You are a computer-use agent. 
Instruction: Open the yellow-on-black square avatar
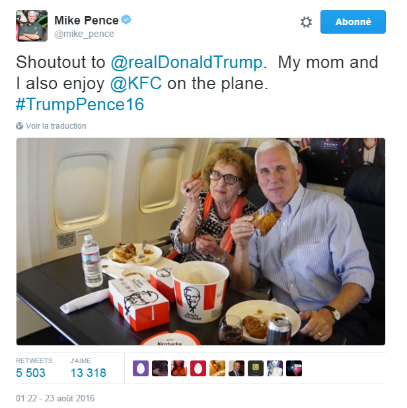point(256,368)
